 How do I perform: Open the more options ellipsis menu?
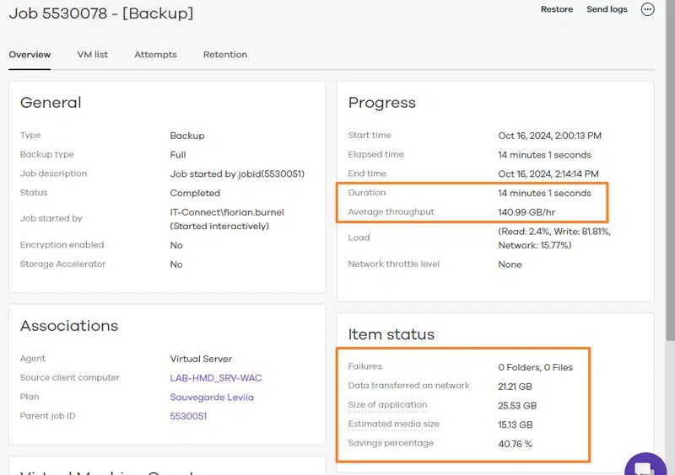[648, 9]
